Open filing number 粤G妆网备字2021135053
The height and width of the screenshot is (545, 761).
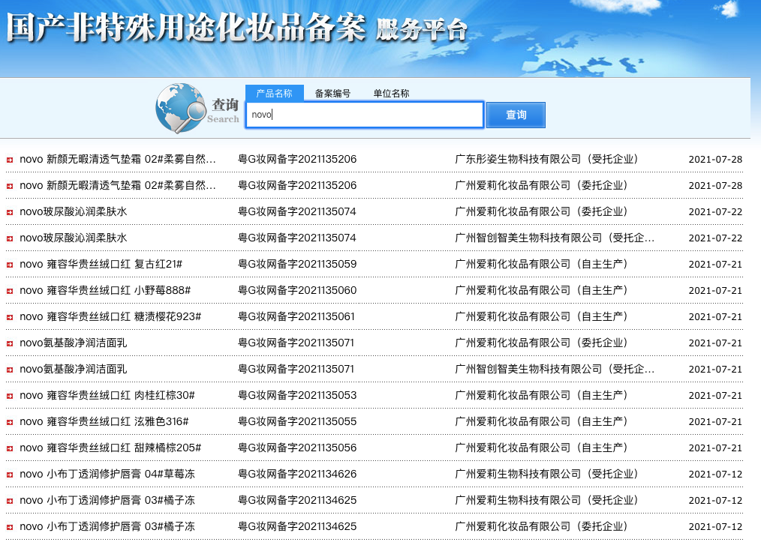click(x=297, y=395)
